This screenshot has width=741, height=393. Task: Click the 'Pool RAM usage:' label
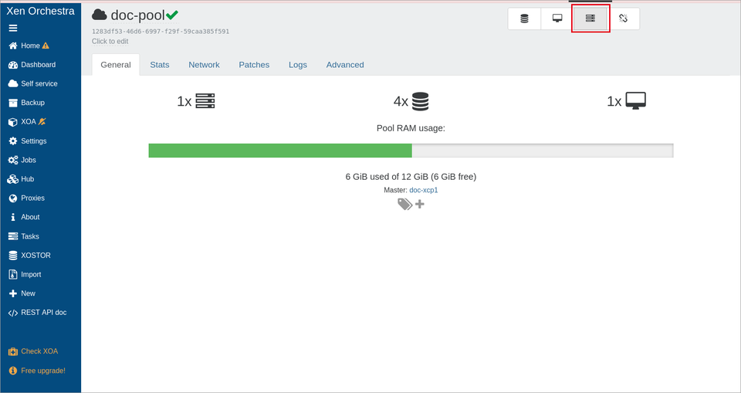point(411,128)
